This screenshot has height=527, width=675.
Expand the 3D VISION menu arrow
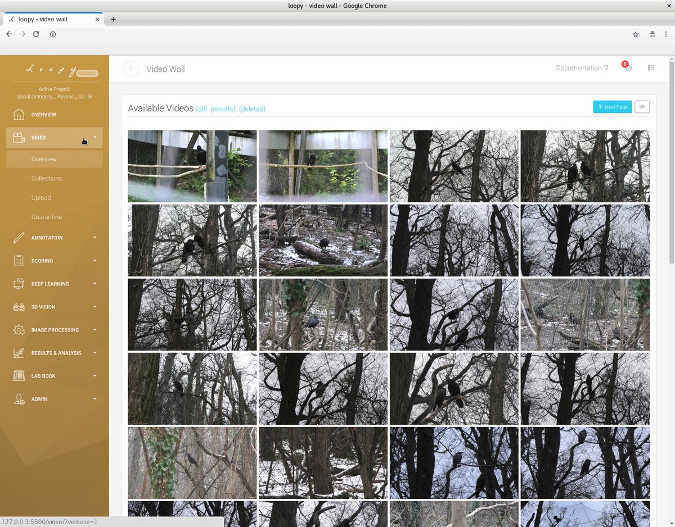point(94,307)
